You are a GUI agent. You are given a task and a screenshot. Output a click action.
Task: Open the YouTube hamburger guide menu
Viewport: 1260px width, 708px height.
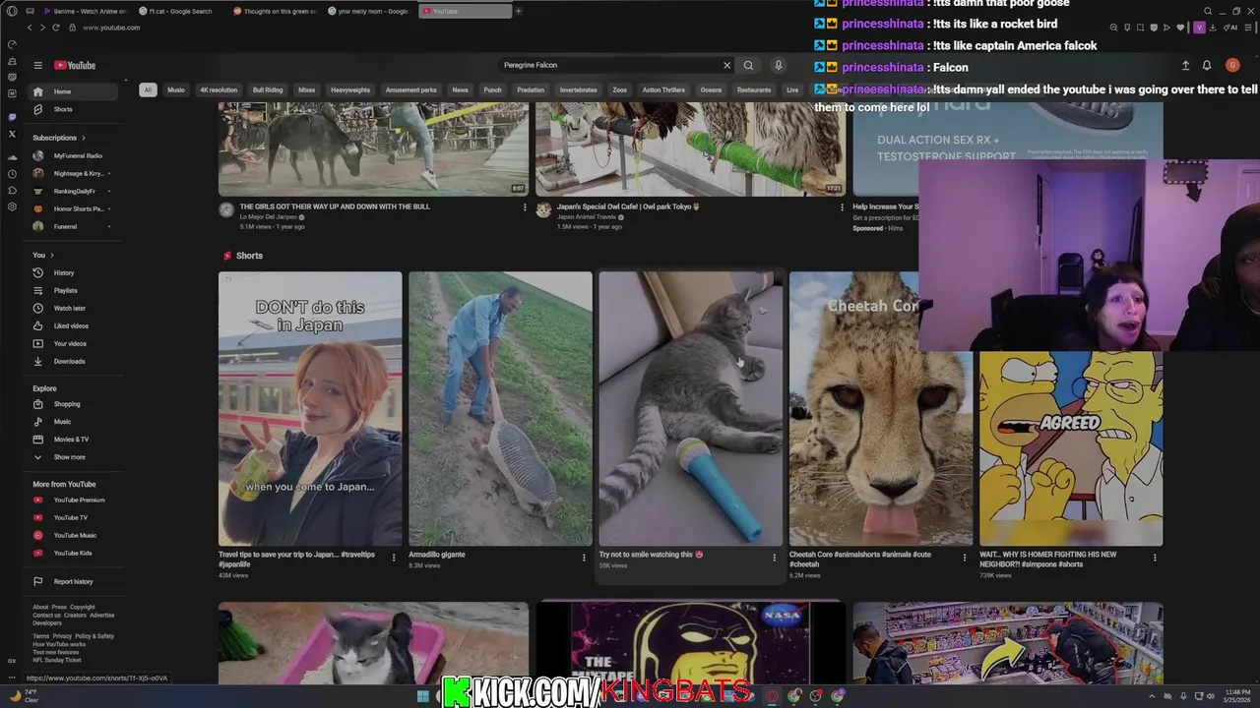click(37, 65)
